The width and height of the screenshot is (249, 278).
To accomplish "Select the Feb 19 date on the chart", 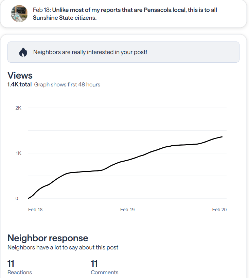I will pos(127,210).
